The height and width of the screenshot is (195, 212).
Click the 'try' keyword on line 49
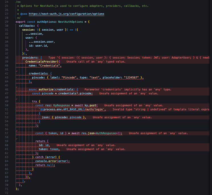[x=34, y=101]
